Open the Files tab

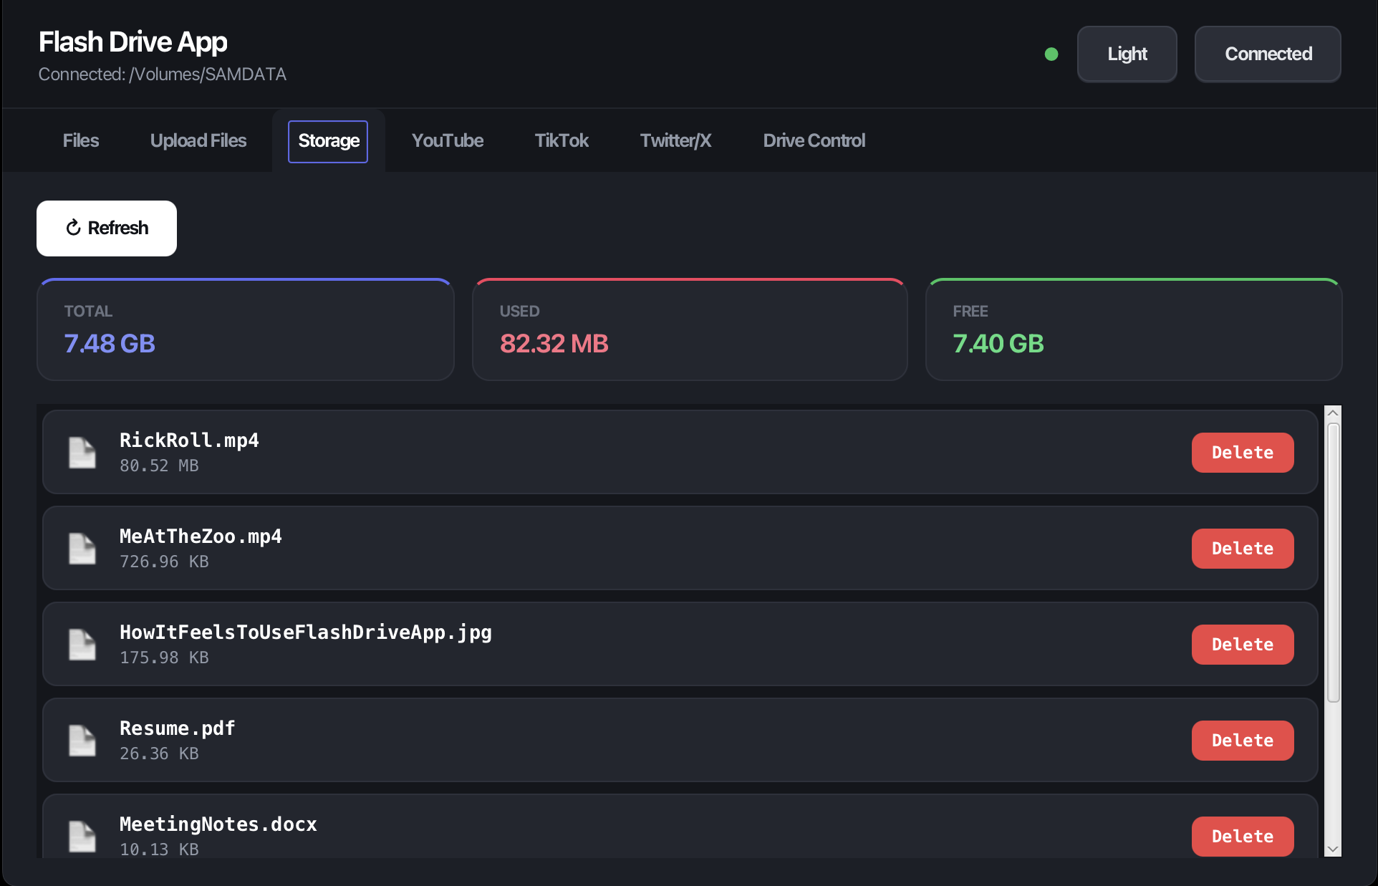(81, 141)
